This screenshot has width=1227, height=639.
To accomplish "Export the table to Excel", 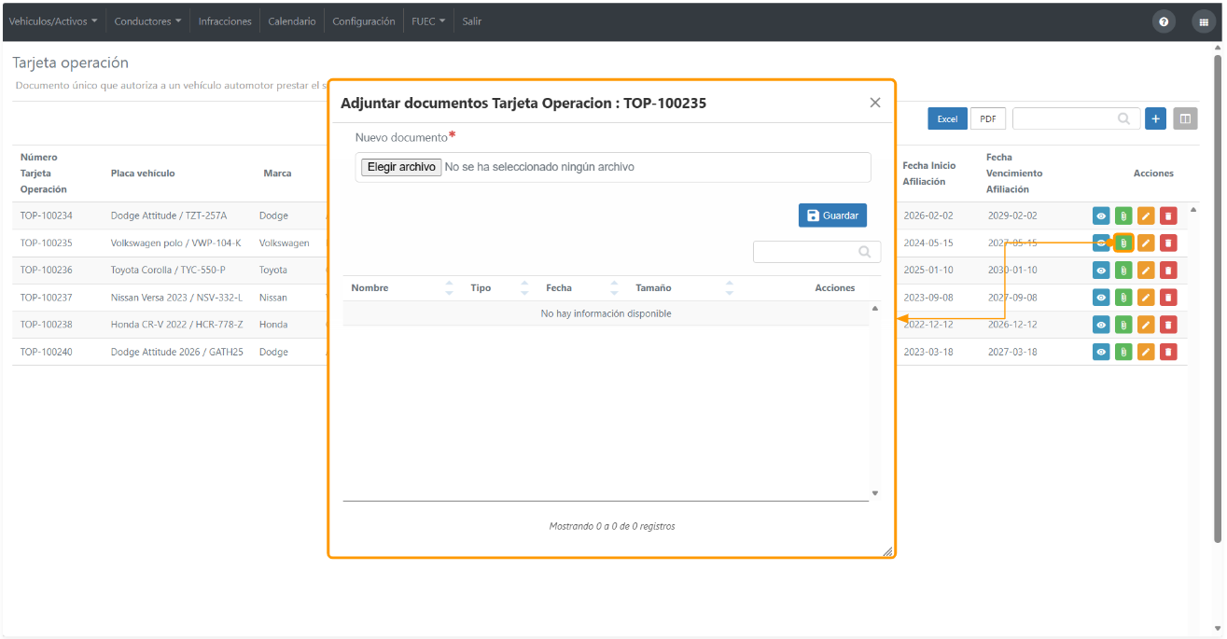I will [947, 118].
